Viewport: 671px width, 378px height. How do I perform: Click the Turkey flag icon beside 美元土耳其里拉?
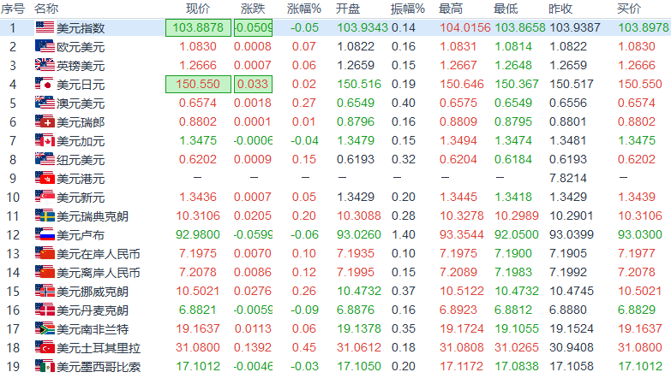tap(45, 347)
